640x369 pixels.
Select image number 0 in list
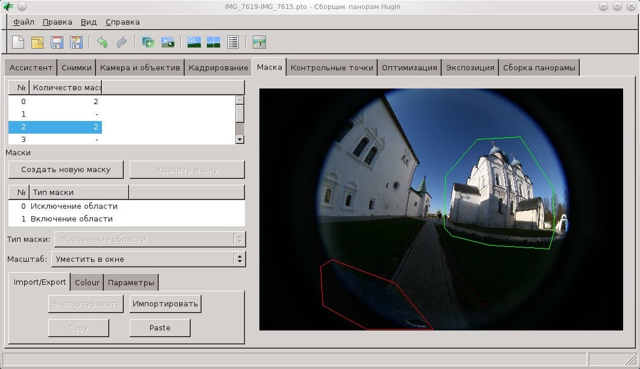54,102
